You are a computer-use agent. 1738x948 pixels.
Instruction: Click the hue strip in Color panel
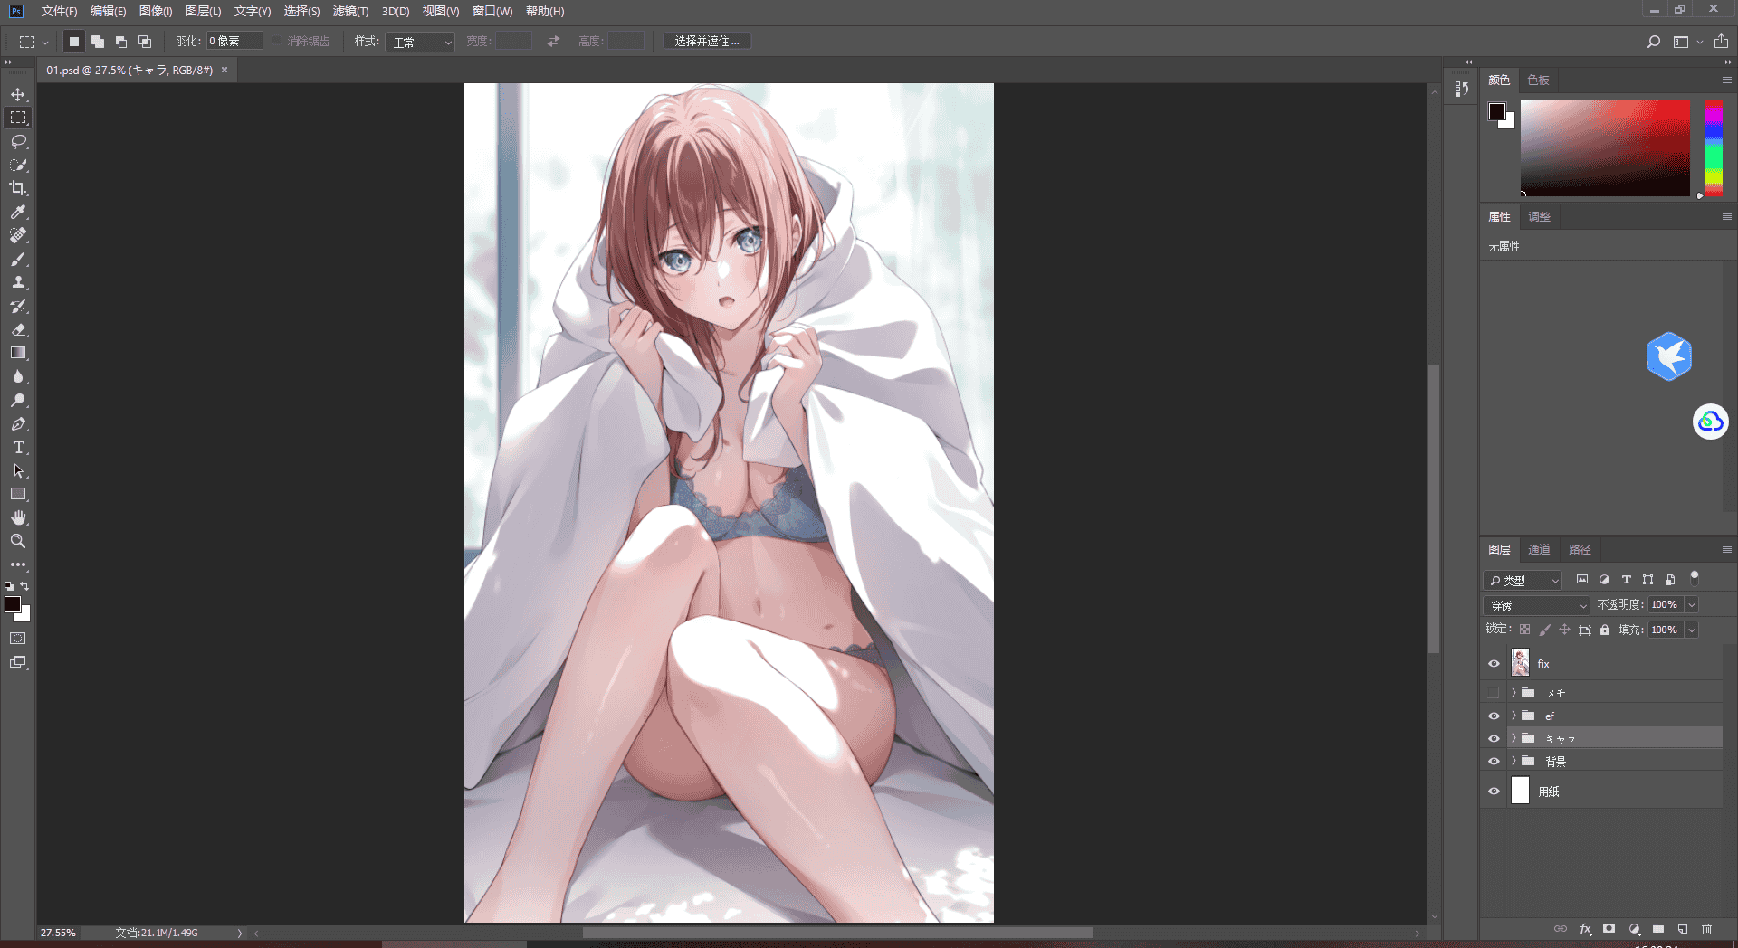[x=1714, y=147]
